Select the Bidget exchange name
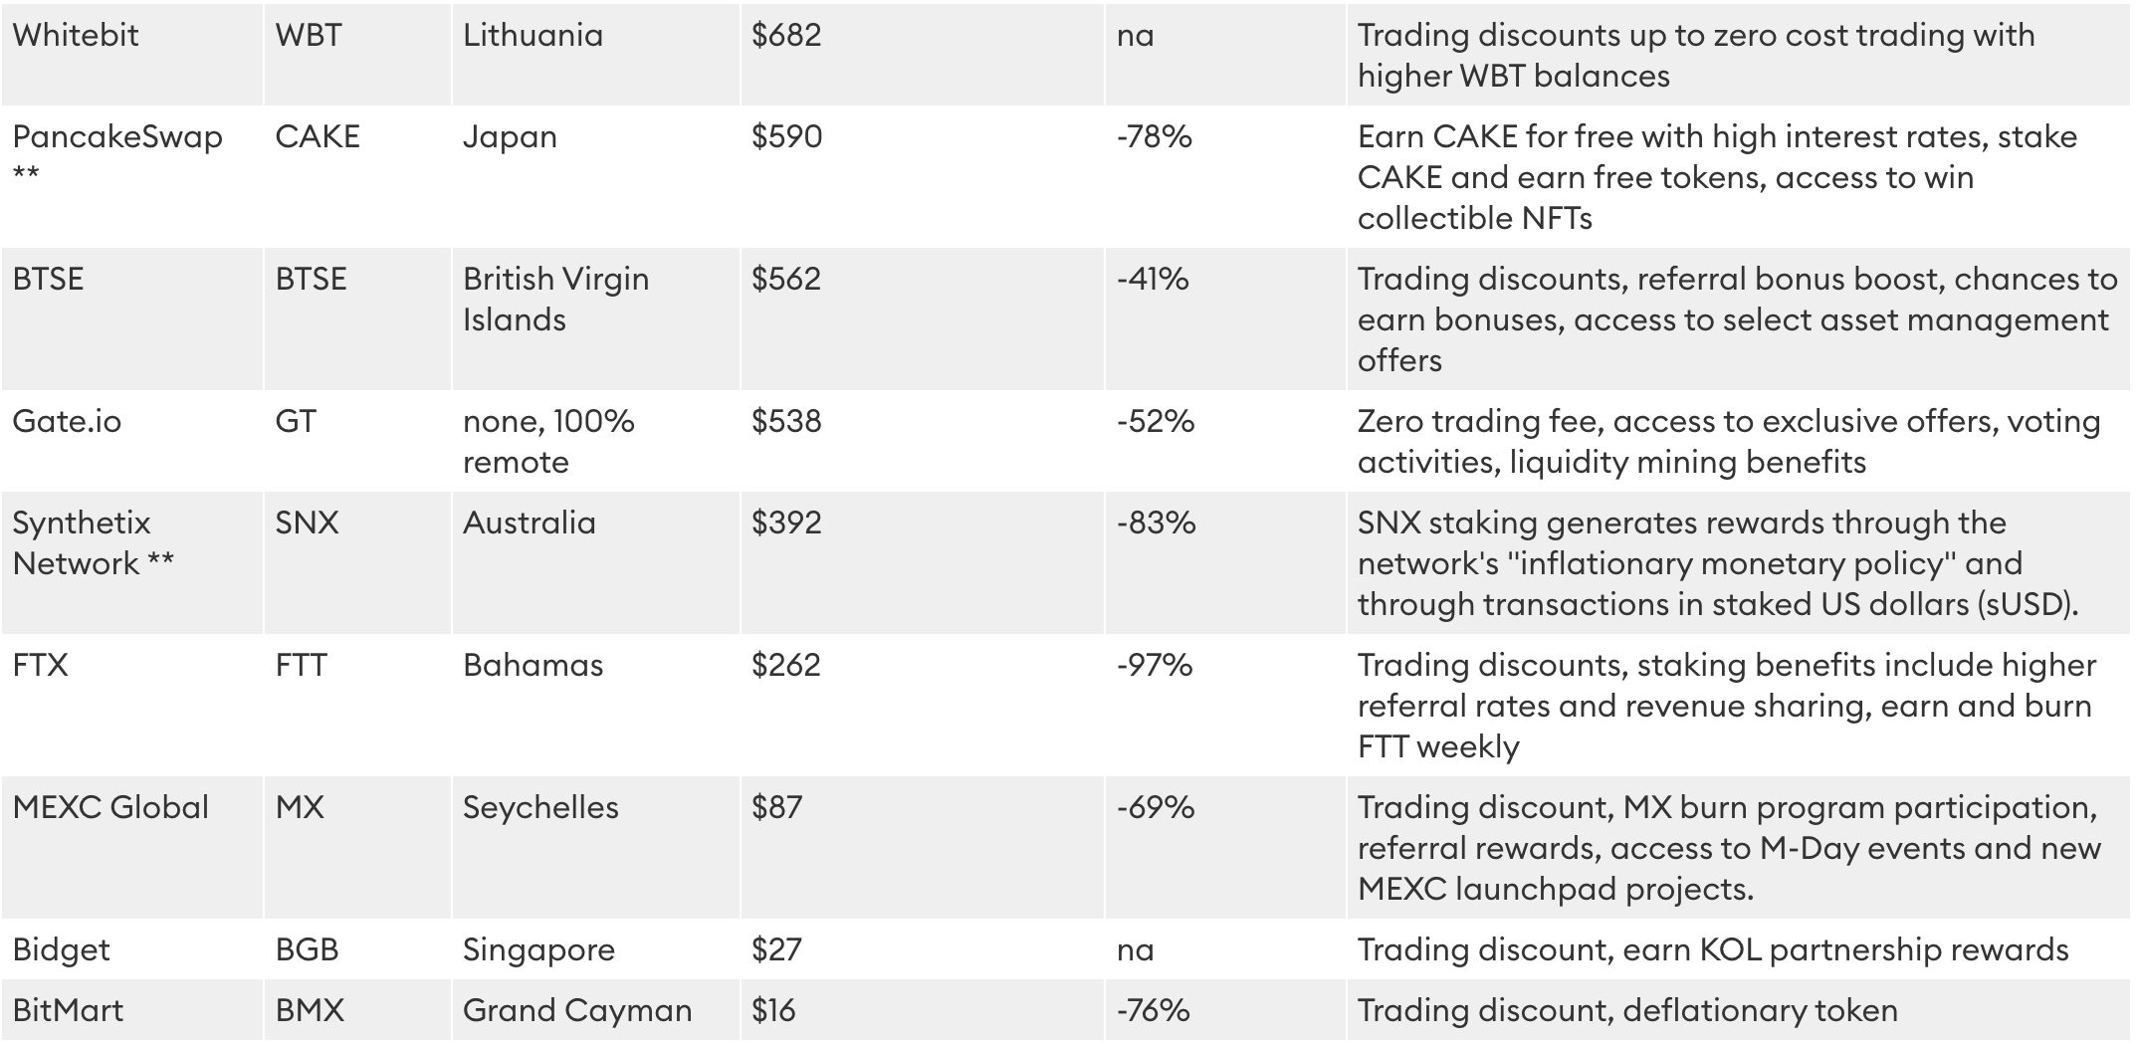 [x=61, y=950]
